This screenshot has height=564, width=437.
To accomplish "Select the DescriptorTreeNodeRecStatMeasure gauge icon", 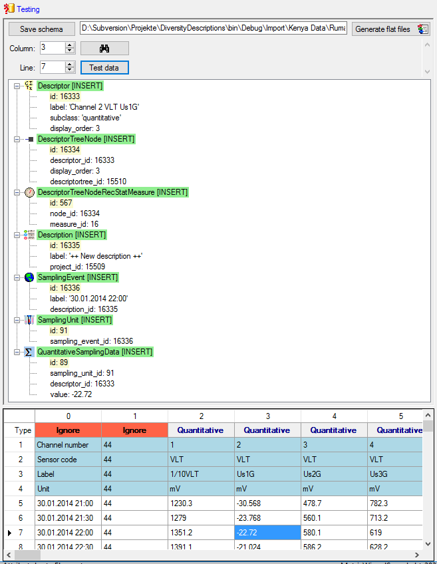I will 29,192.
